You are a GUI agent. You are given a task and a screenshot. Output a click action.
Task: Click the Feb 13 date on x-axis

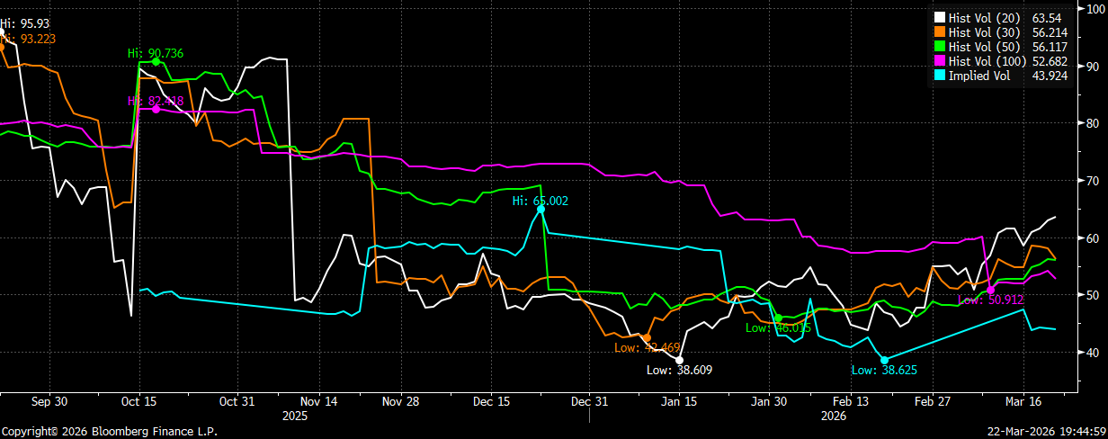tap(850, 400)
